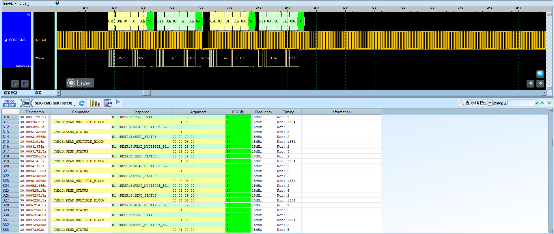Select row 310 R1:RESP13:SEND_STATUS
554x234 pixels.
pyautogui.click(x=191, y=117)
